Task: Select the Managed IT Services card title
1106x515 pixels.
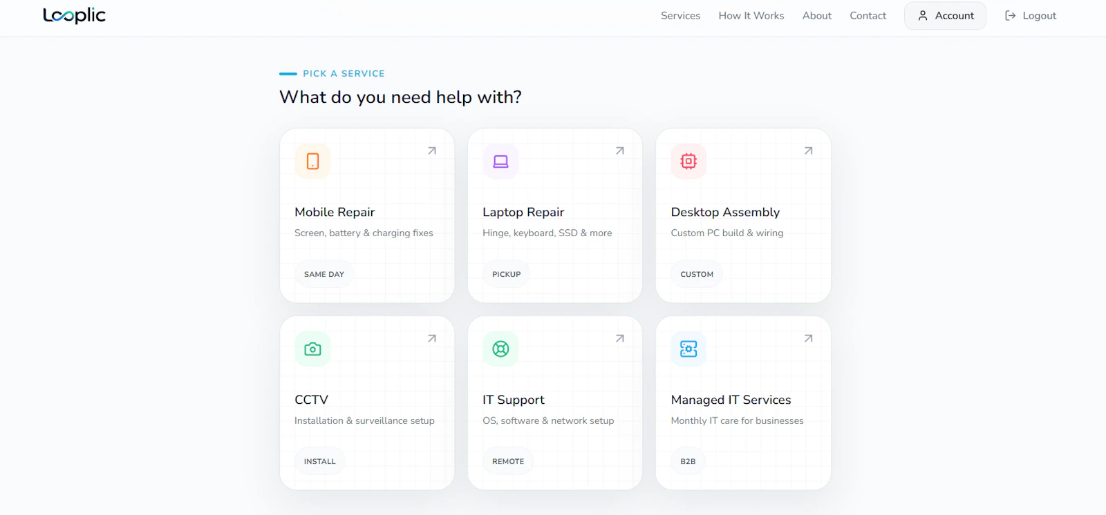Action: coord(731,400)
